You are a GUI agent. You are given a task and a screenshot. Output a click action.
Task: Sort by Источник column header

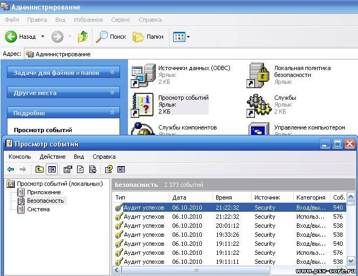coord(272,197)
